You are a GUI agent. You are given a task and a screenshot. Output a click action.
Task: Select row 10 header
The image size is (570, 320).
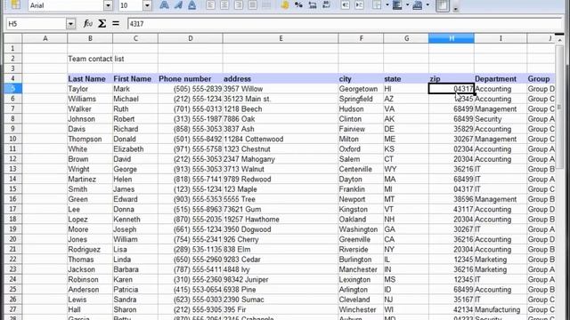[12, 139]
